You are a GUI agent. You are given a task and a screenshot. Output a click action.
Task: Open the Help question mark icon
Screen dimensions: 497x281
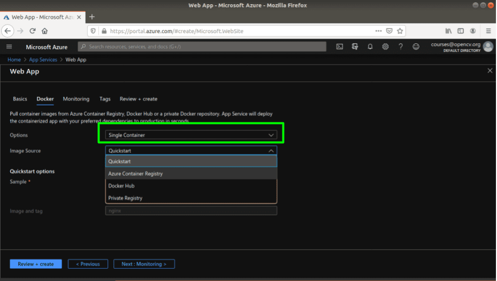[401, 47]
